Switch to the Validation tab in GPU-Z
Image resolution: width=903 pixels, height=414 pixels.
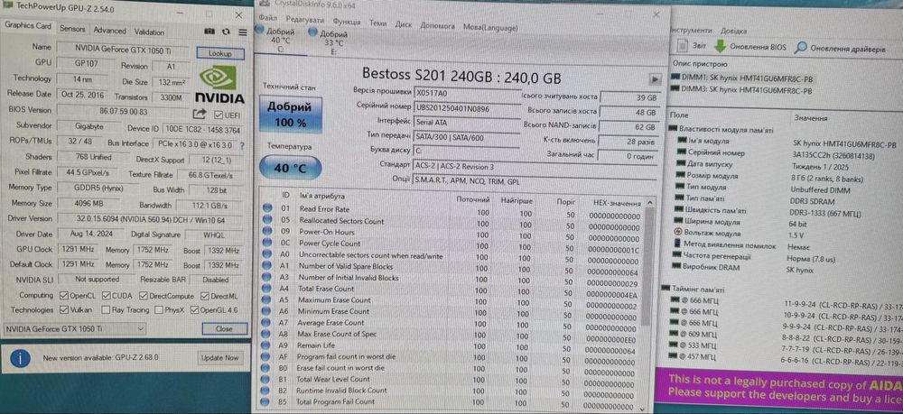(x=149, y=32)
